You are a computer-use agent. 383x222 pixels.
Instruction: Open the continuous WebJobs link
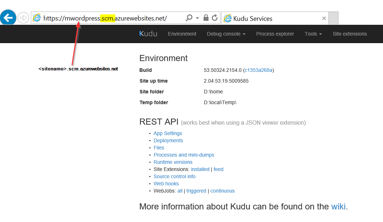[x=223, y=191]
